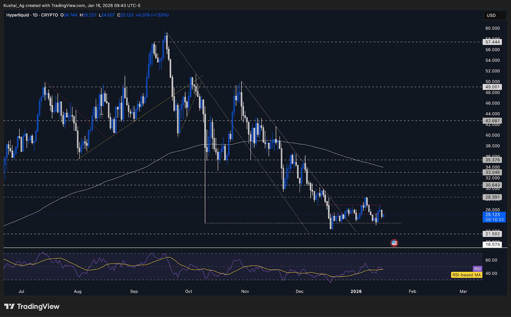
Task: Click the 38.000 price scale value
Action: [x=492, y=146]
